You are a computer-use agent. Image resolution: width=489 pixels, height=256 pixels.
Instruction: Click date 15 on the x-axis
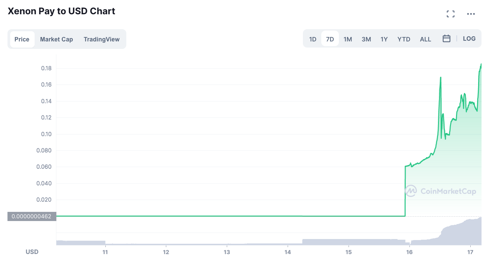[348, 252]
